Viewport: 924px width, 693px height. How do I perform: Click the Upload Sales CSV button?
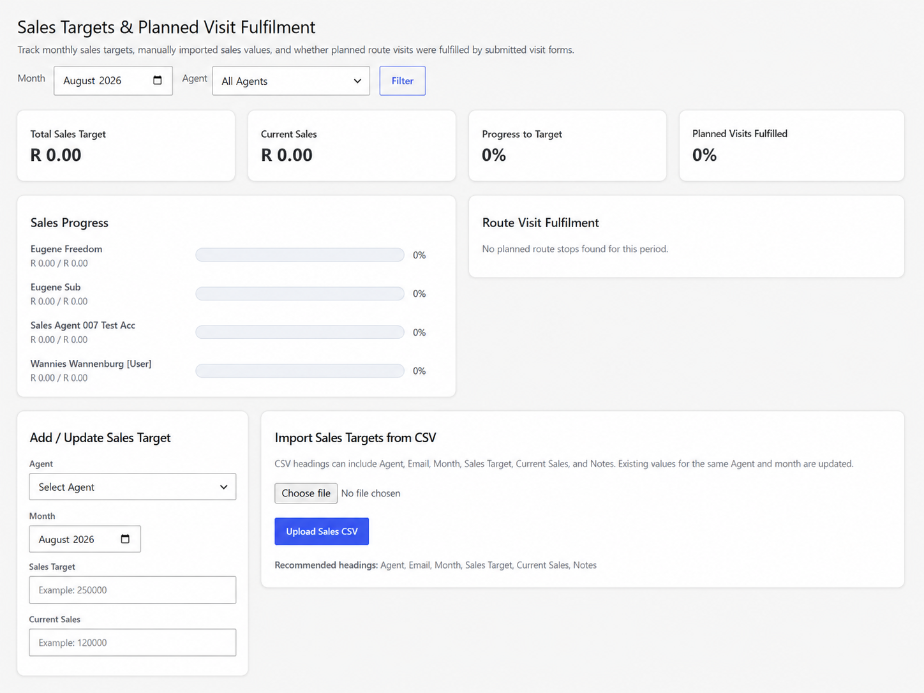point(322,532)
